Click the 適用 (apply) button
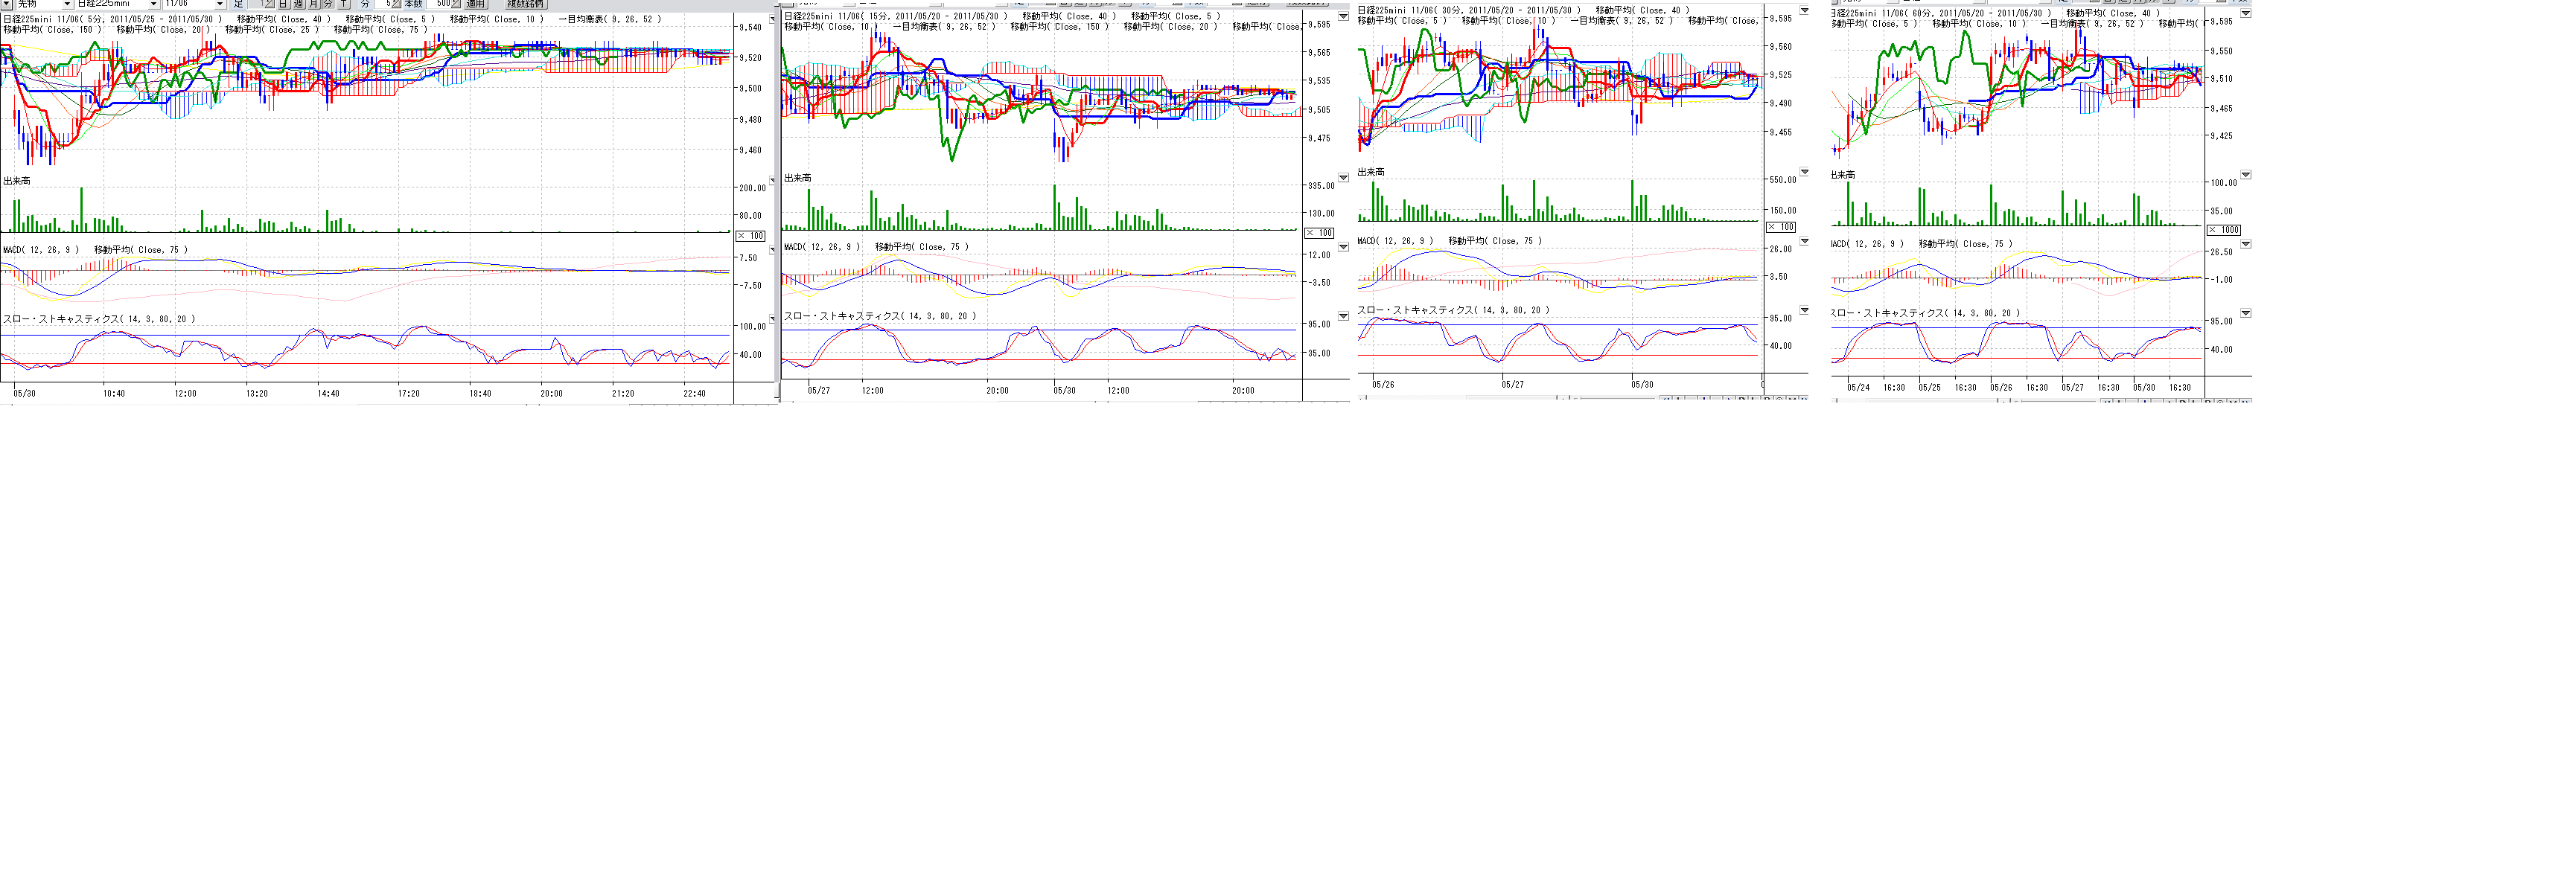This screenshot has height=875, width=2576. click(475, 4)
